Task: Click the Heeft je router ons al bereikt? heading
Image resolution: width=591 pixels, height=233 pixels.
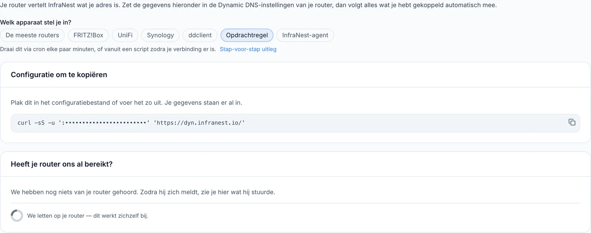Action: 62,164
